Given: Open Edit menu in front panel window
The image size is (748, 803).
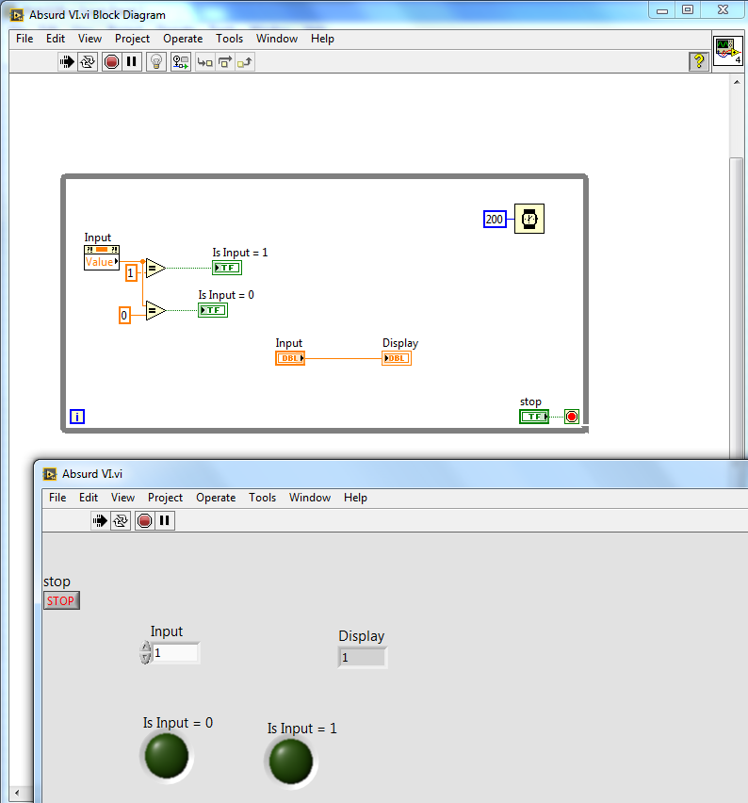Looking at the screenshot, I should point(88,498).
